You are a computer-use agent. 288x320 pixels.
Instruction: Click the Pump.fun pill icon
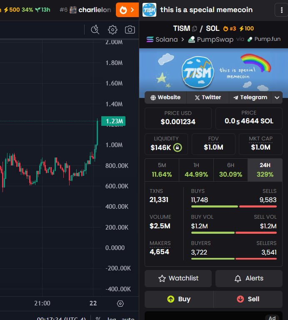250,39
